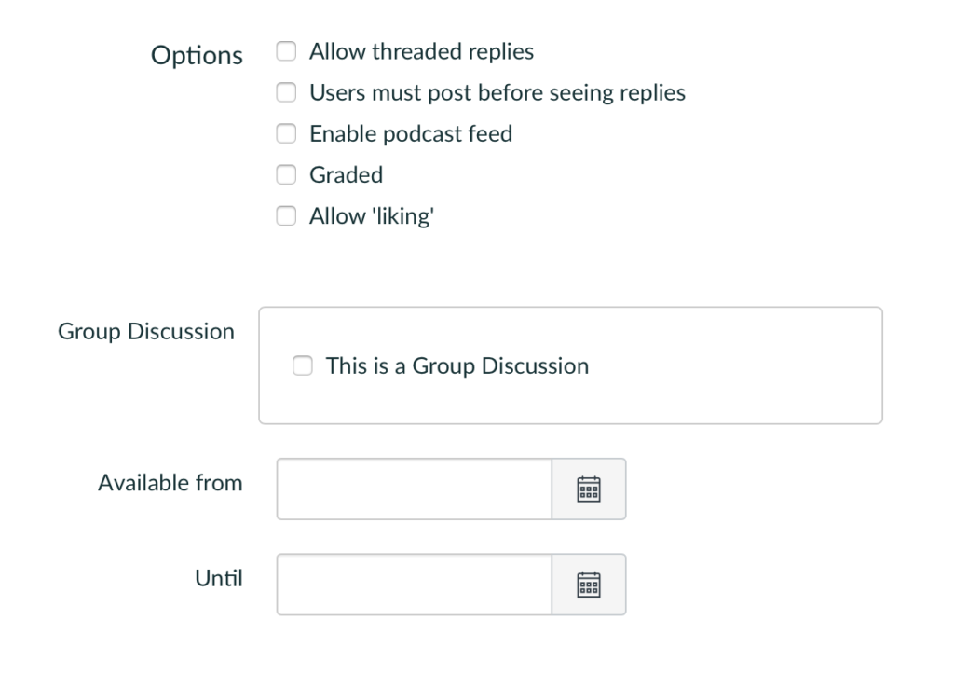Check This is a Group Discussion
The height and width of the screenshot is (675, 954).
click(x=302, y=365)
